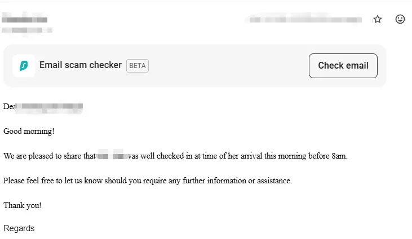This screenshot has width=412, height=239.
Task: Open the emoji reaction picker
Action: pyautogui.click(x=400, y=20)
